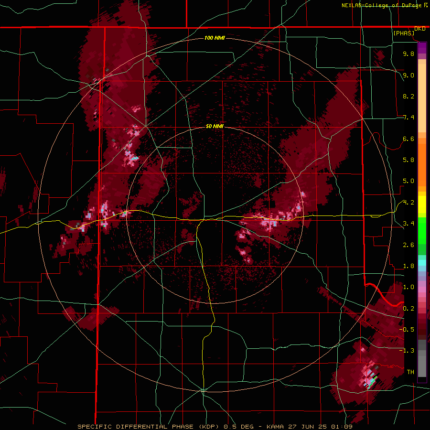Click the 4.2 value on the scale

(x=408, y=203)
